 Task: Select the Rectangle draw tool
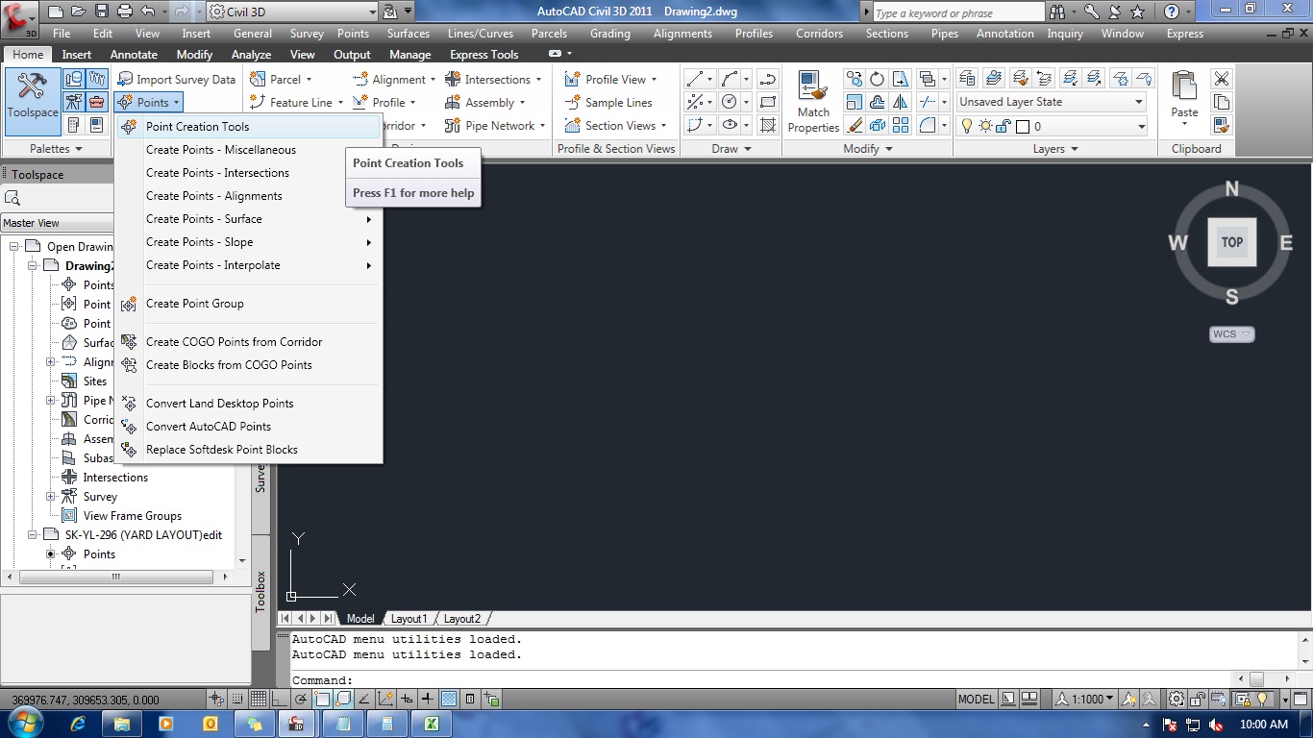(x=768, y=102)
